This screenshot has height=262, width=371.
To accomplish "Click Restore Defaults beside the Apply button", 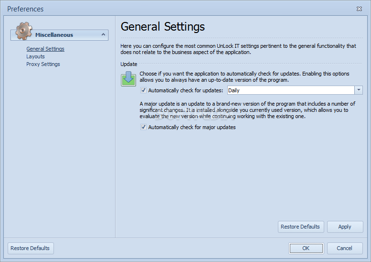I will tap(300, 227).
